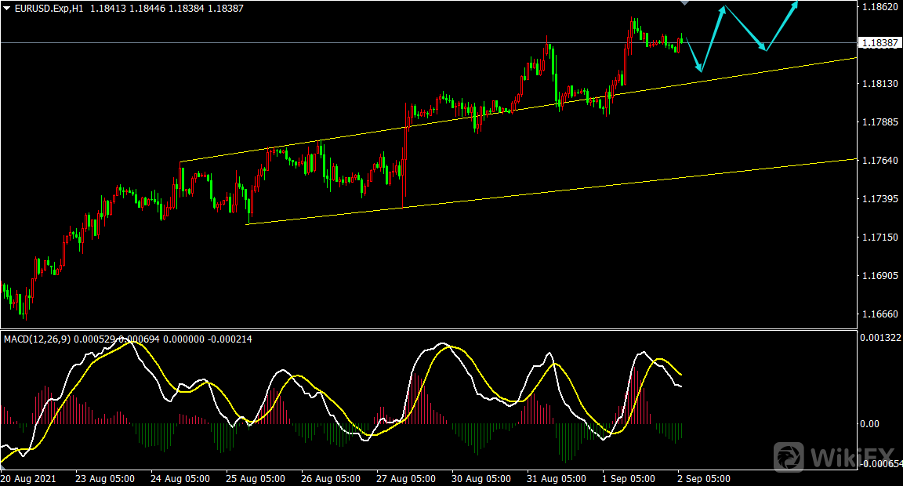Click the 20 Aug 2021 date label
Screen dimensions: 903x486
pos(28,478)
